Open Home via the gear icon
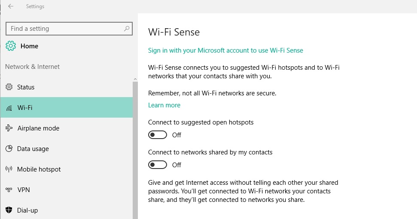Image resolution: width=417 pixels, height=219 pixels. (x=11, y=46)
